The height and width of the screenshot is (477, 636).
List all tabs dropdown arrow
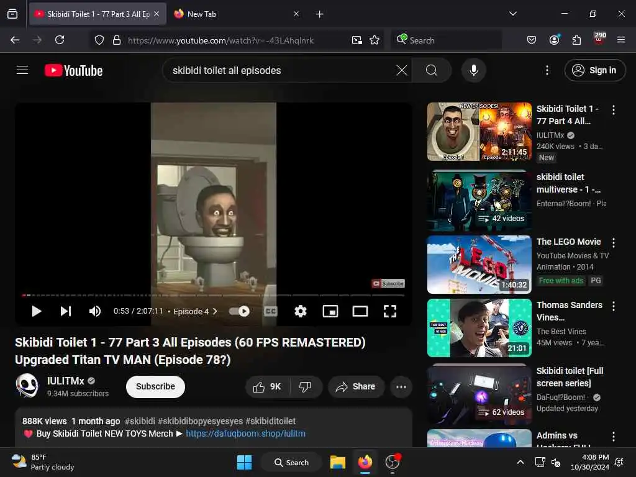tap(512, 14)
